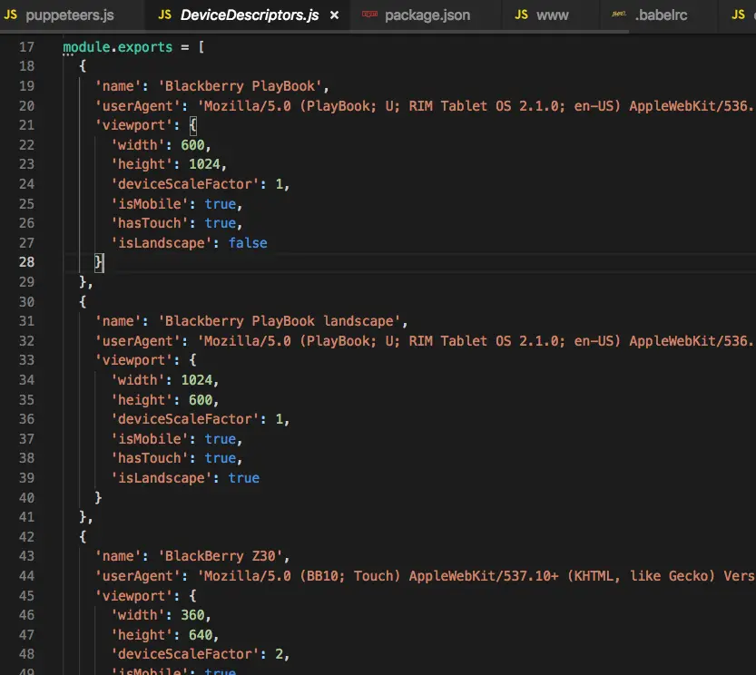Click line number 17 in the gutter
The width and height of the screenshot is (756, 675).
pos(26,47)
